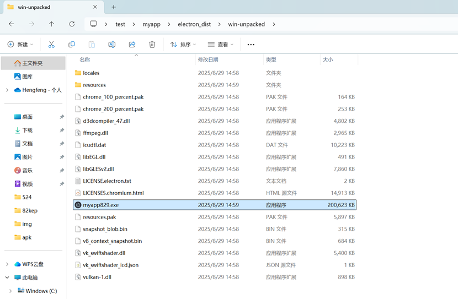Select resources.pak file

215,217
